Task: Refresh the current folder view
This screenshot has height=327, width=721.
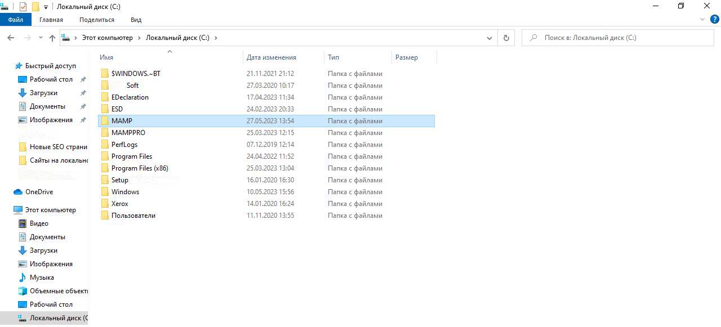Action: [506, 38]
